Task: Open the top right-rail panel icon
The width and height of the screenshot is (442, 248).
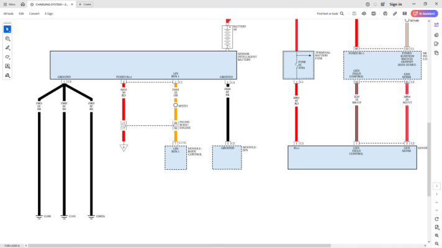Action: tap(436, 25)
